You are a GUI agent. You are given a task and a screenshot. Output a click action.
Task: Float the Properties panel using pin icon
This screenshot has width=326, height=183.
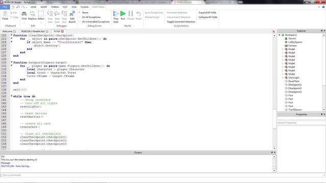(321, 114)
